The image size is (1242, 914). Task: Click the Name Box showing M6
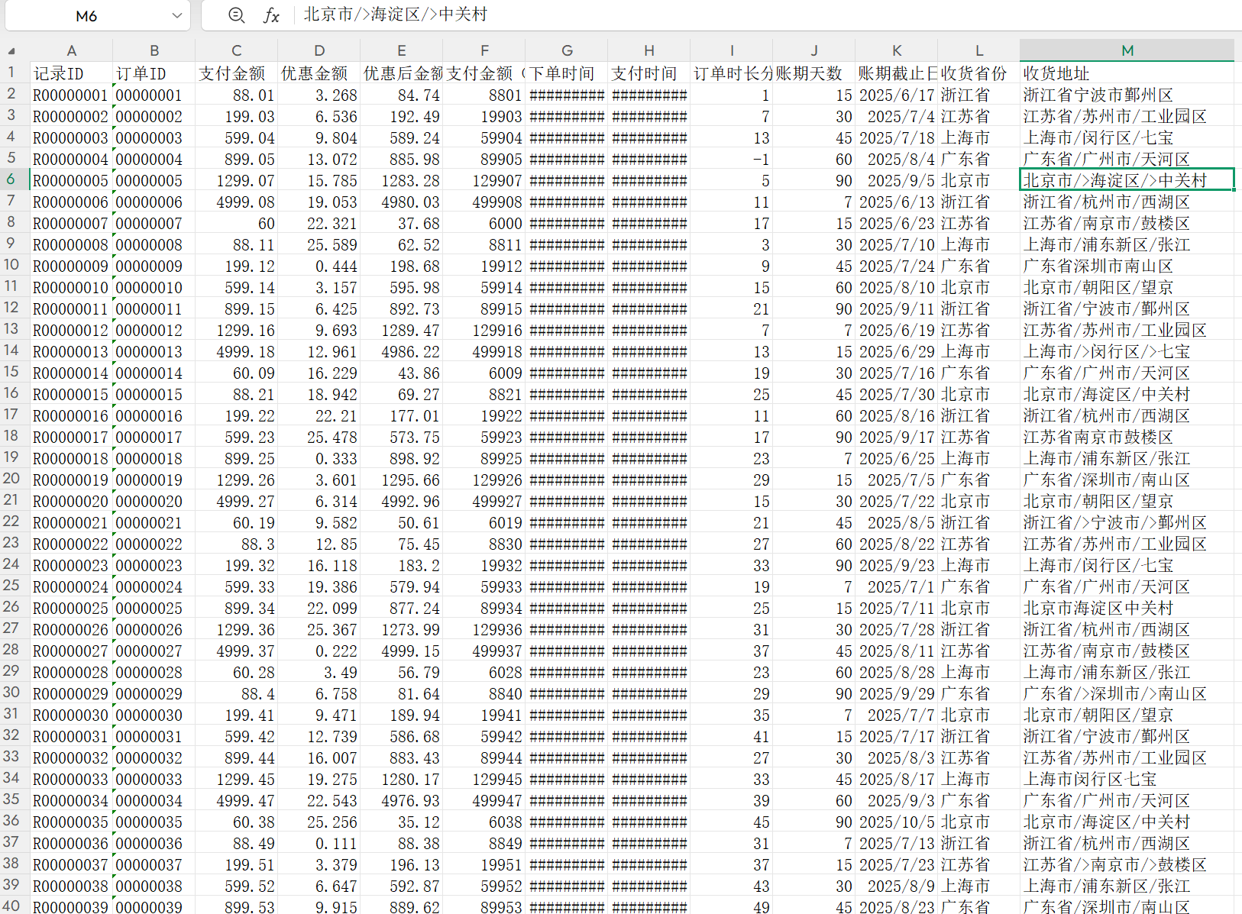86,15
